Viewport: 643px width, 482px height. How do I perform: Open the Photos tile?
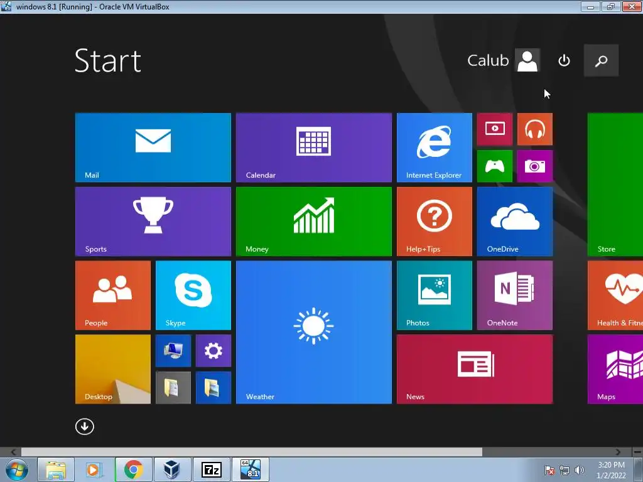click(x=435, y=295)
